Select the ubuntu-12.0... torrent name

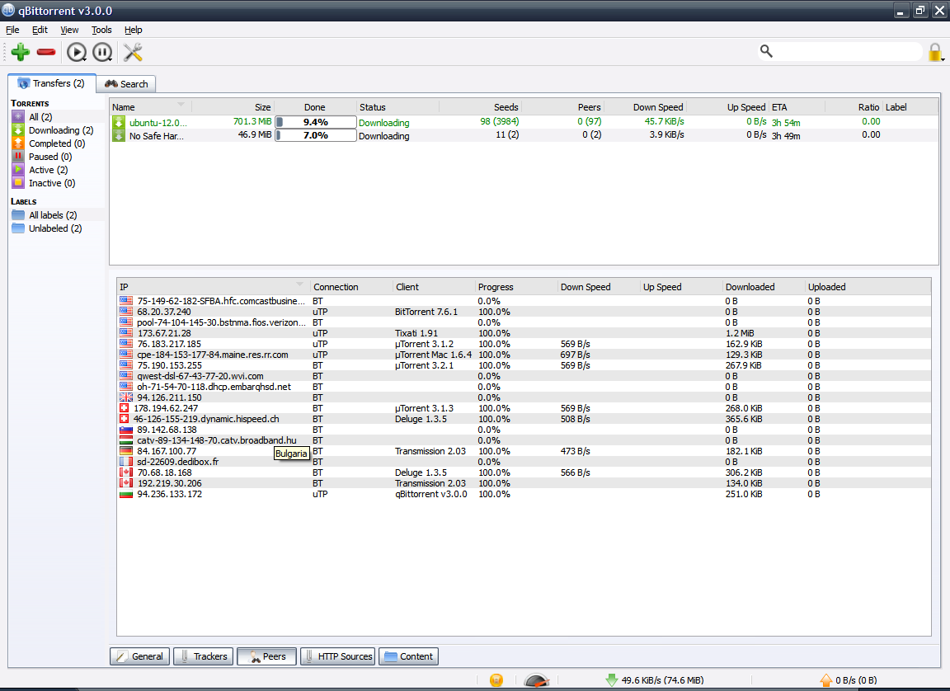pyautogui.click(x=158, y=123)
